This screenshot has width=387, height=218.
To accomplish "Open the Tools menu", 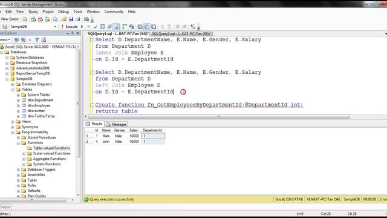I will coord(77,12).
